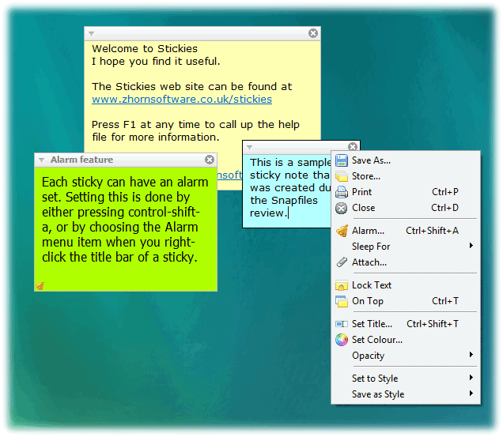The height and width of the screenshot is (437, 503).
Task: Open the www.zhornsoftware.co.uk/stickies link
Action: pyautogui.click(x=182, y=100)
